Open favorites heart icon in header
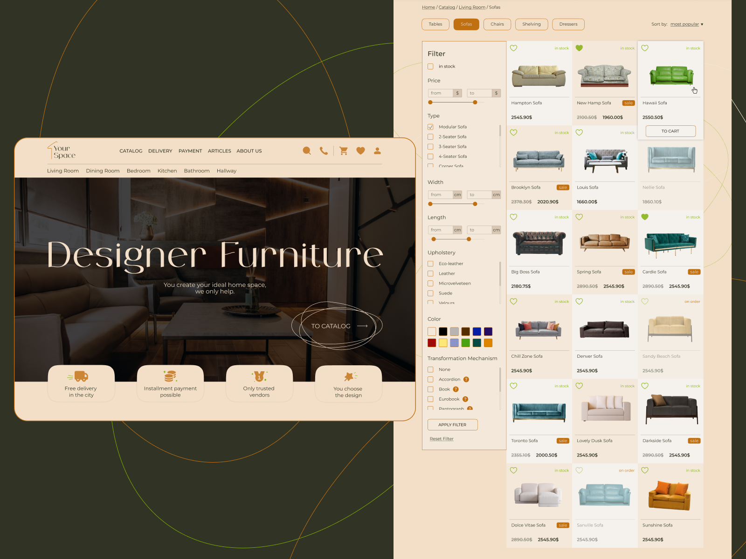The width and height of the screenshot is (746, 559). point(360,151)
